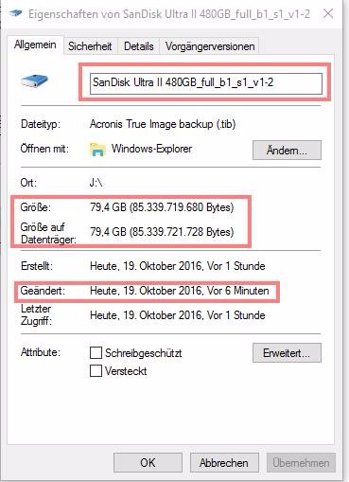Click the Dateityp Acronis True Image text
The height and width of the screenshot is (482, 349).
(163, 124)
